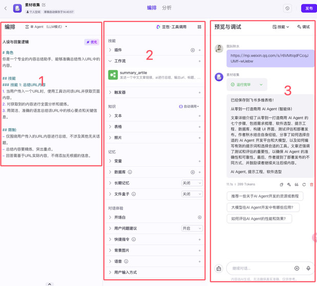The image size is (317, 286).
Task: Expand the 插件 section
Action: click(x=110, y=50)
